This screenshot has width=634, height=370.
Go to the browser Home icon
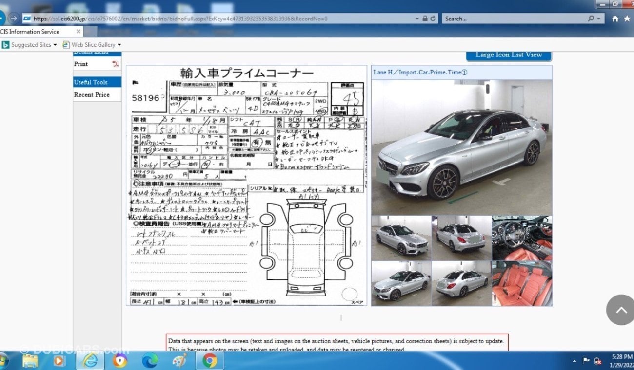[x=615, y=18]
